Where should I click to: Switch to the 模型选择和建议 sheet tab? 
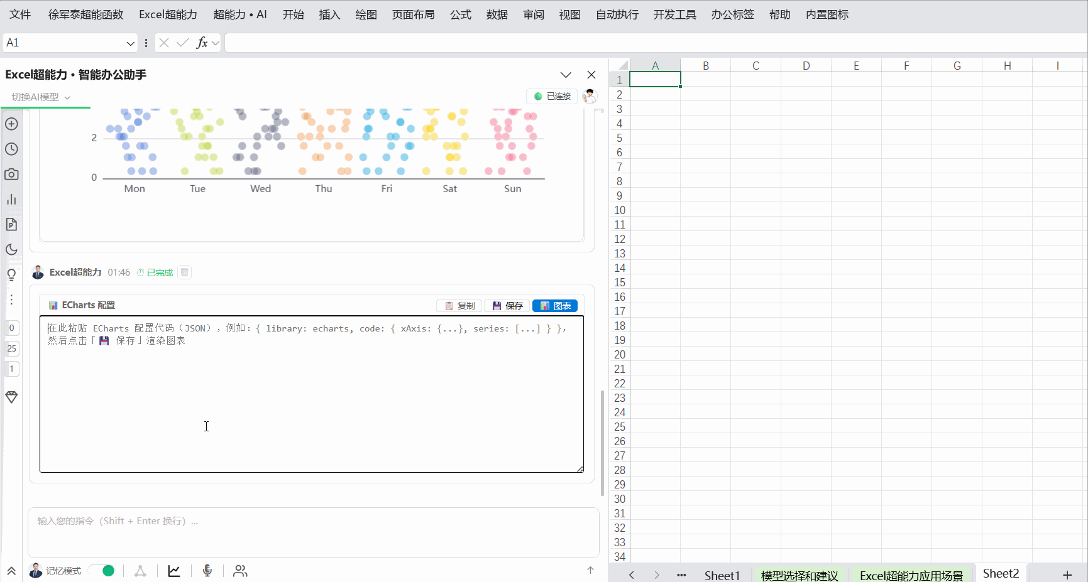click(x=800, y=575)
